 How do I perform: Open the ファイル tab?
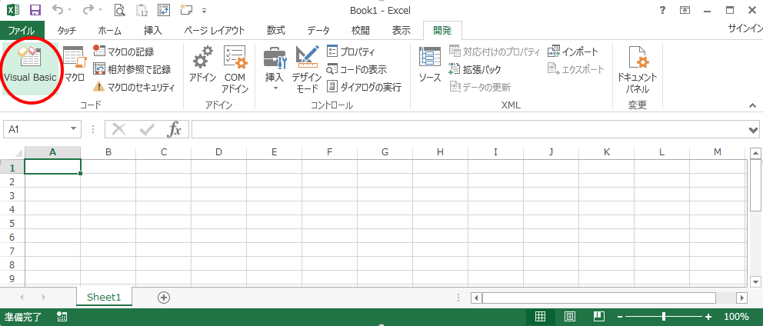tap(22, 30)
